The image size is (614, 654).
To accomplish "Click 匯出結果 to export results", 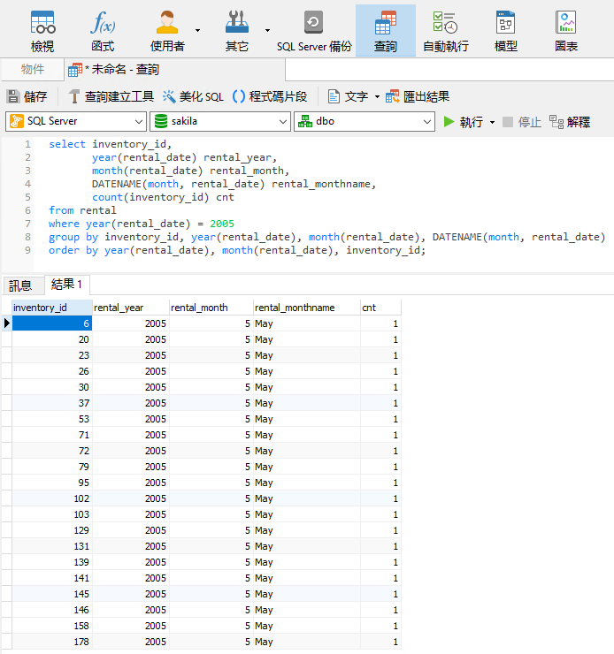I will 418,96.
